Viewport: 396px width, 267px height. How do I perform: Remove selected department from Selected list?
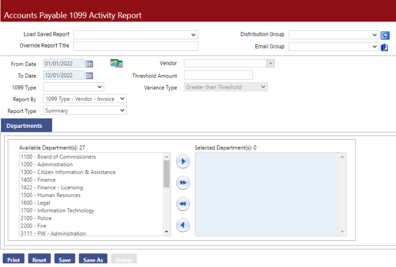(183, 225)
